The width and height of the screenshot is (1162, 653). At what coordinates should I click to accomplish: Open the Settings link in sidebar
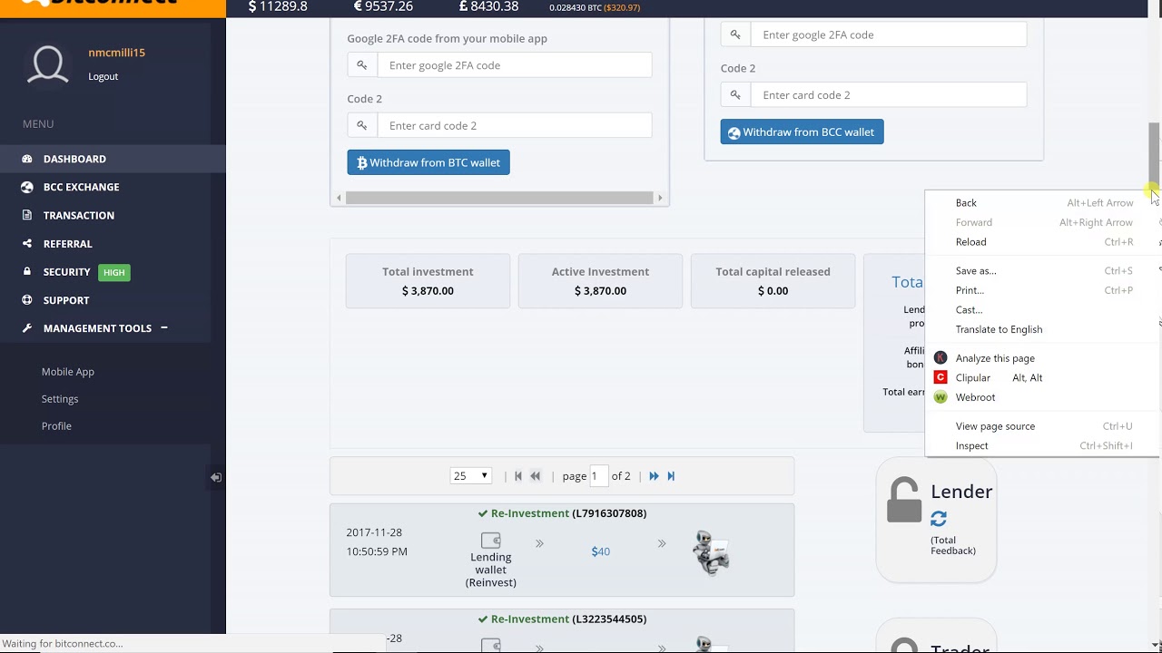pyautogui.click(x=60, y=399)
